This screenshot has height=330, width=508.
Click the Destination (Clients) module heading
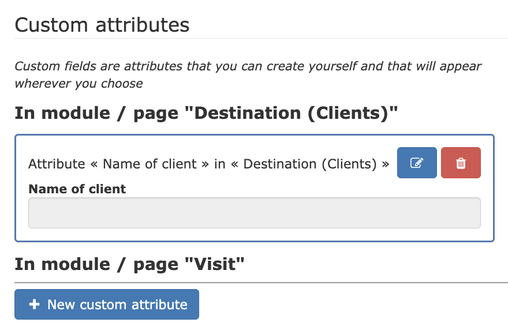(x=206, y=113)
